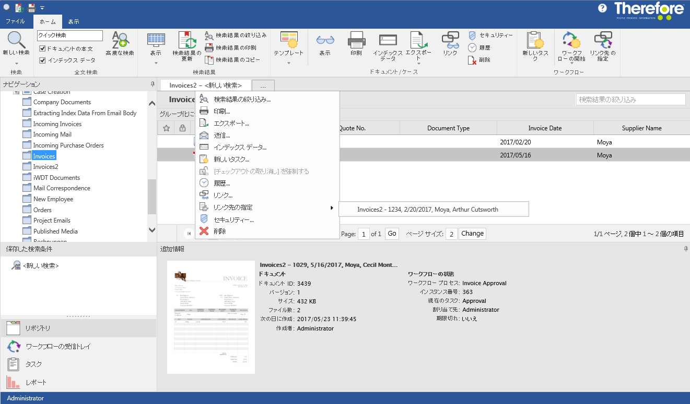
Task: Open quick access toolbar dropdown arrow
Action: point(42,8)
